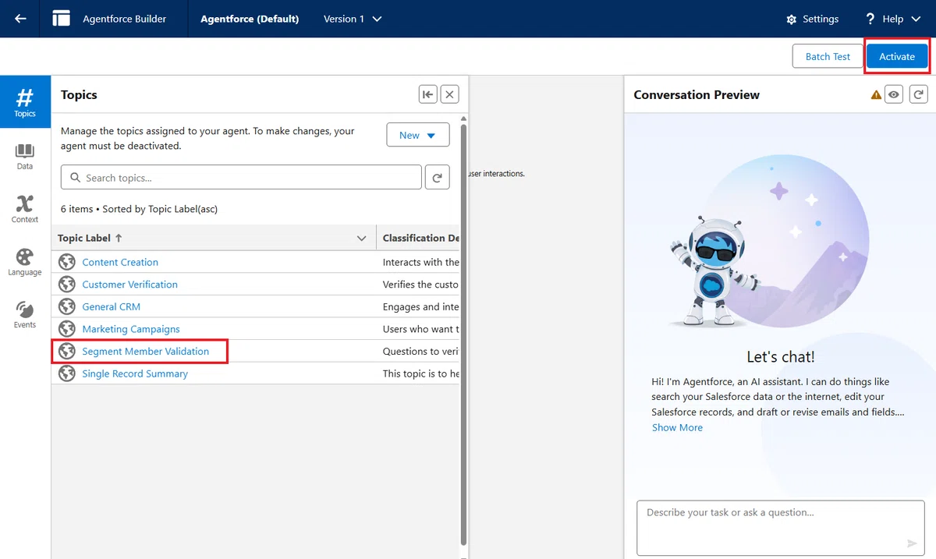
Task: Open the Content Creation topic
Action: click(120, 262)
